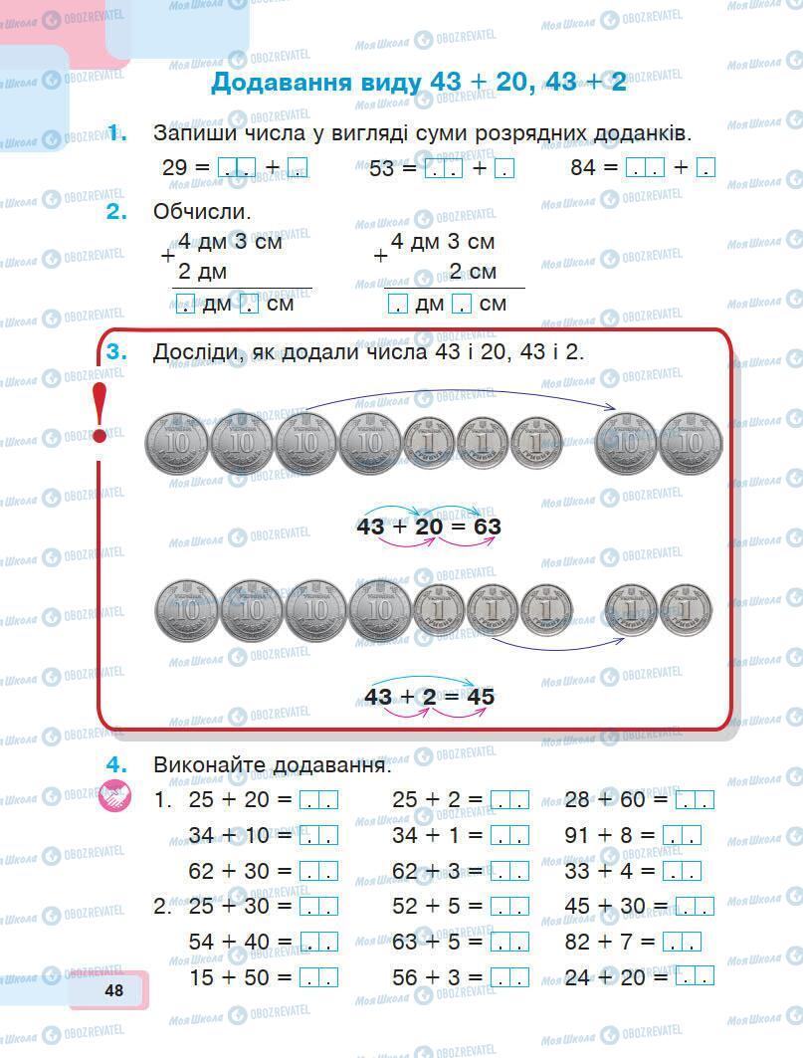Click the expression "4 дм 3 см" above "2 см"
The width and height of the screenshot is (803, 1058).
[443, 241]
